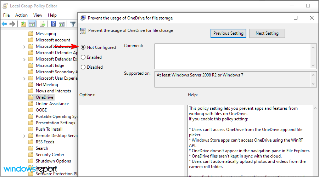319x177 pixels.
Task: Open Help via the question mark icon
Action: pyautogui.click(x=53, y=24)
